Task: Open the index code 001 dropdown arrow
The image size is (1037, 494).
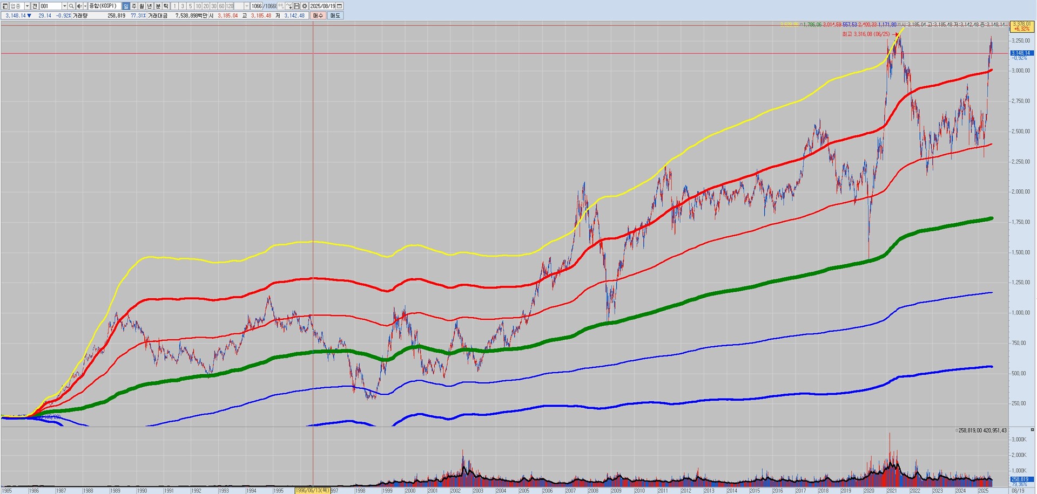Action: [64, 6]
